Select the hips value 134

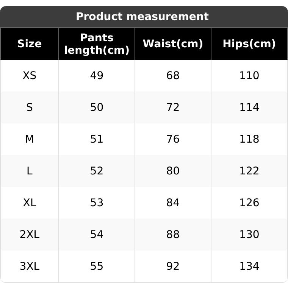pos(249,266)
